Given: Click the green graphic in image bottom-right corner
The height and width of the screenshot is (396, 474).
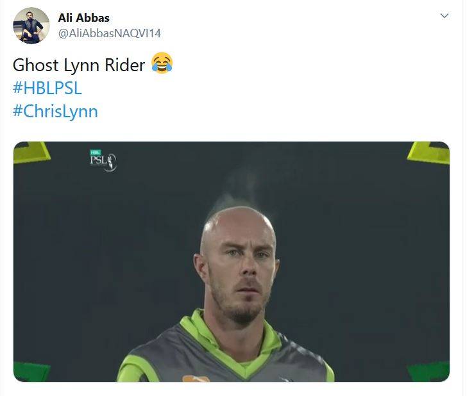Looking at the screenshot, I should click(428, 372).
